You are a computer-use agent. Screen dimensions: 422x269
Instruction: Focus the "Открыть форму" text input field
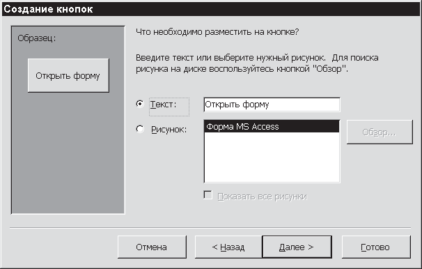coord(272,105)
